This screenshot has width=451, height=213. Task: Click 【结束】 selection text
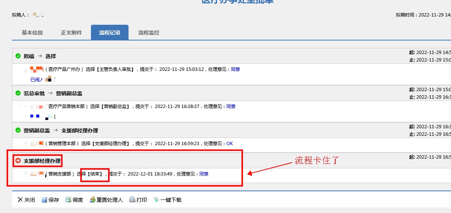coord(95,174)
